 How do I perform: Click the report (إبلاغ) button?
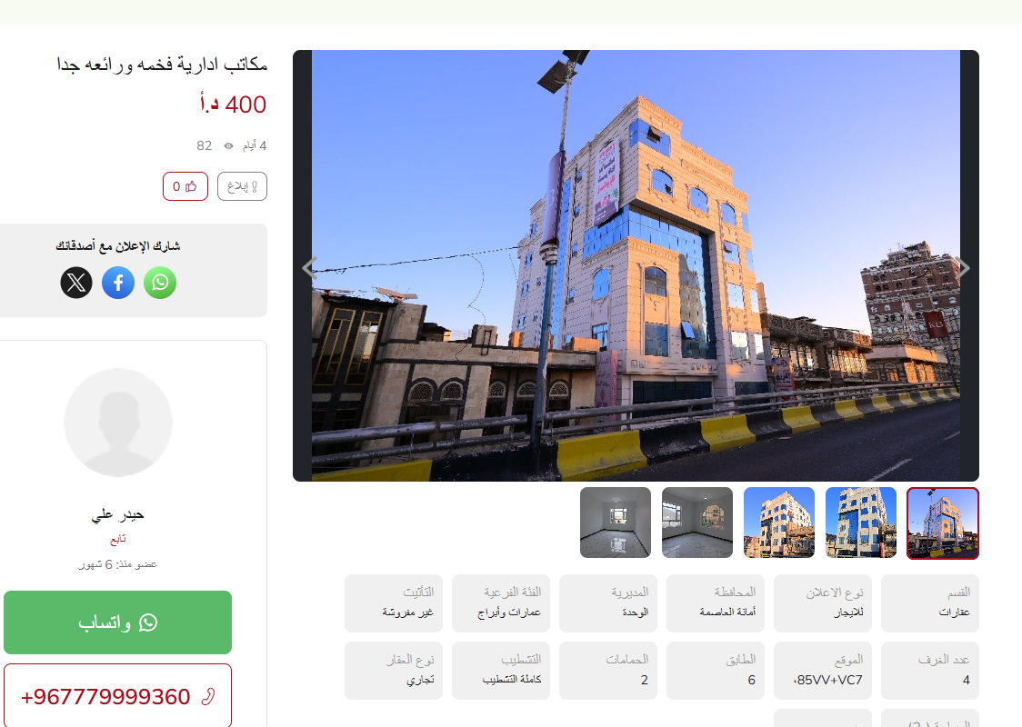[242, 186]
